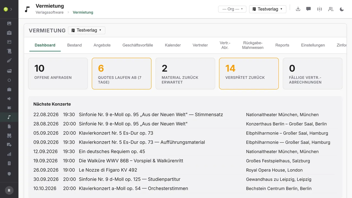Screen dimensions: 352x198
Task: Click the Verlagssoftware breadcrumb link
Action: 50,12
